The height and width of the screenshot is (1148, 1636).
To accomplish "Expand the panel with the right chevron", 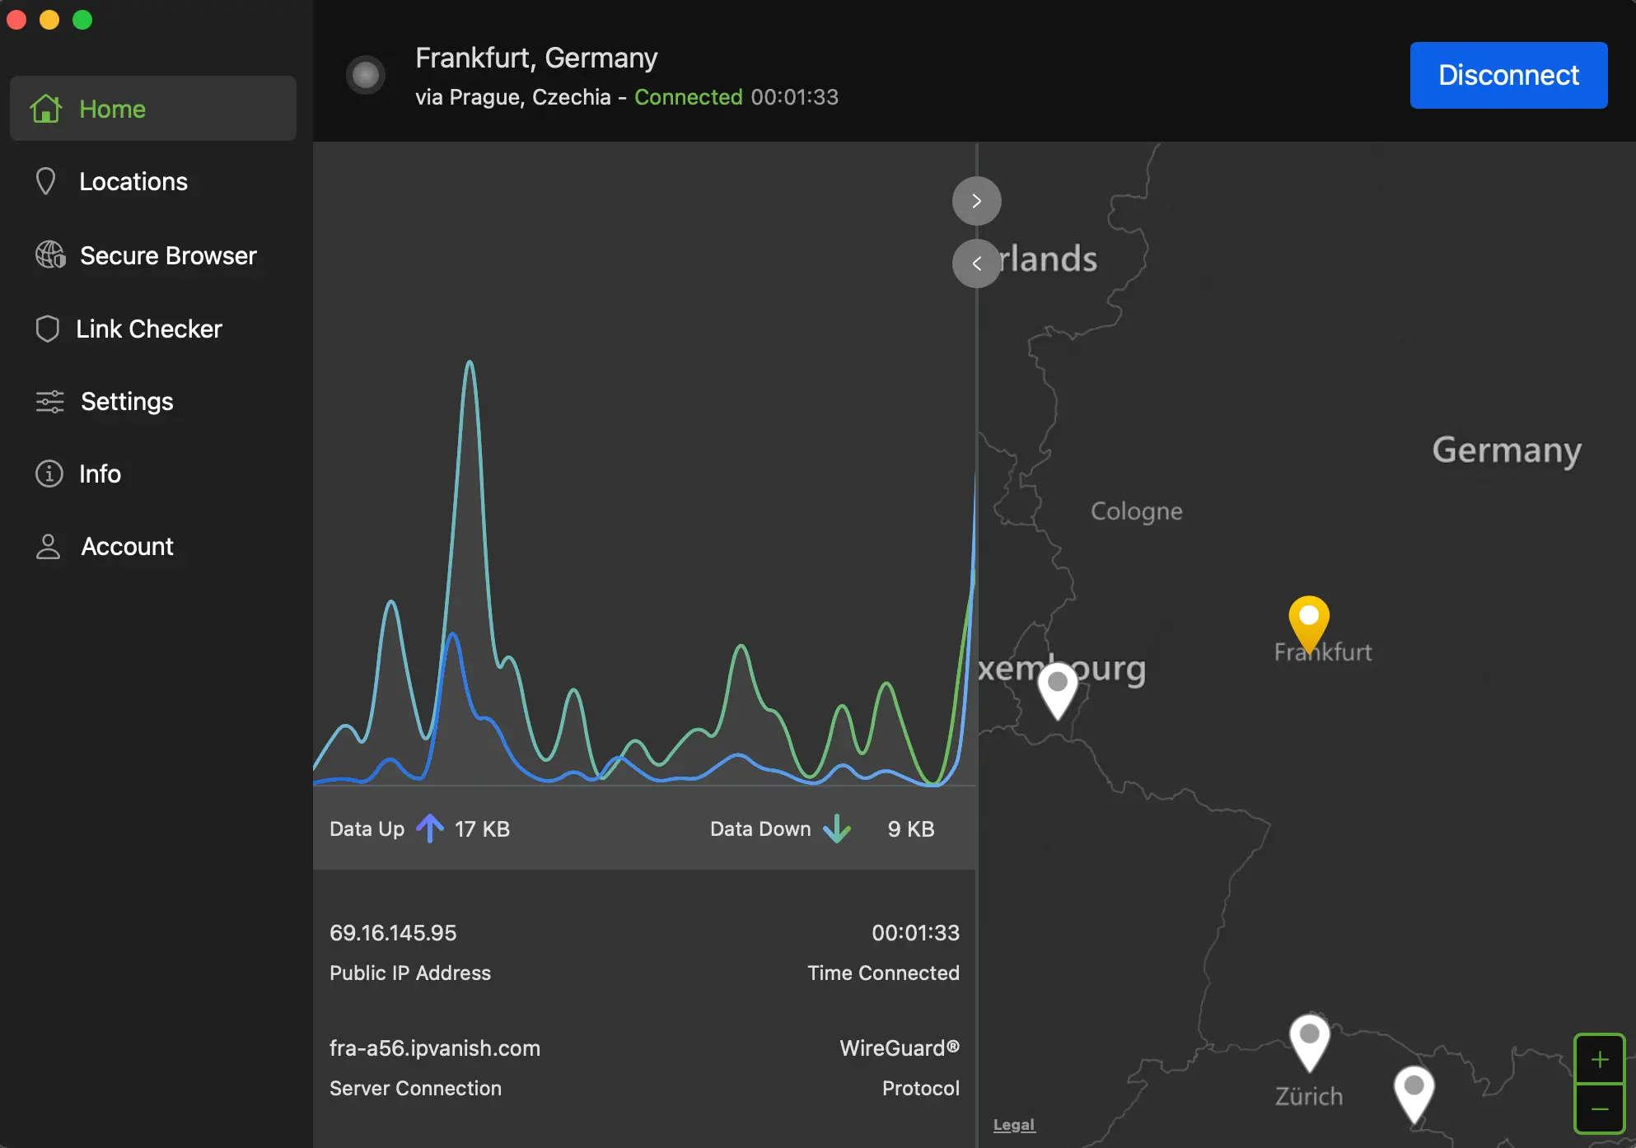I will coord(976,200).
